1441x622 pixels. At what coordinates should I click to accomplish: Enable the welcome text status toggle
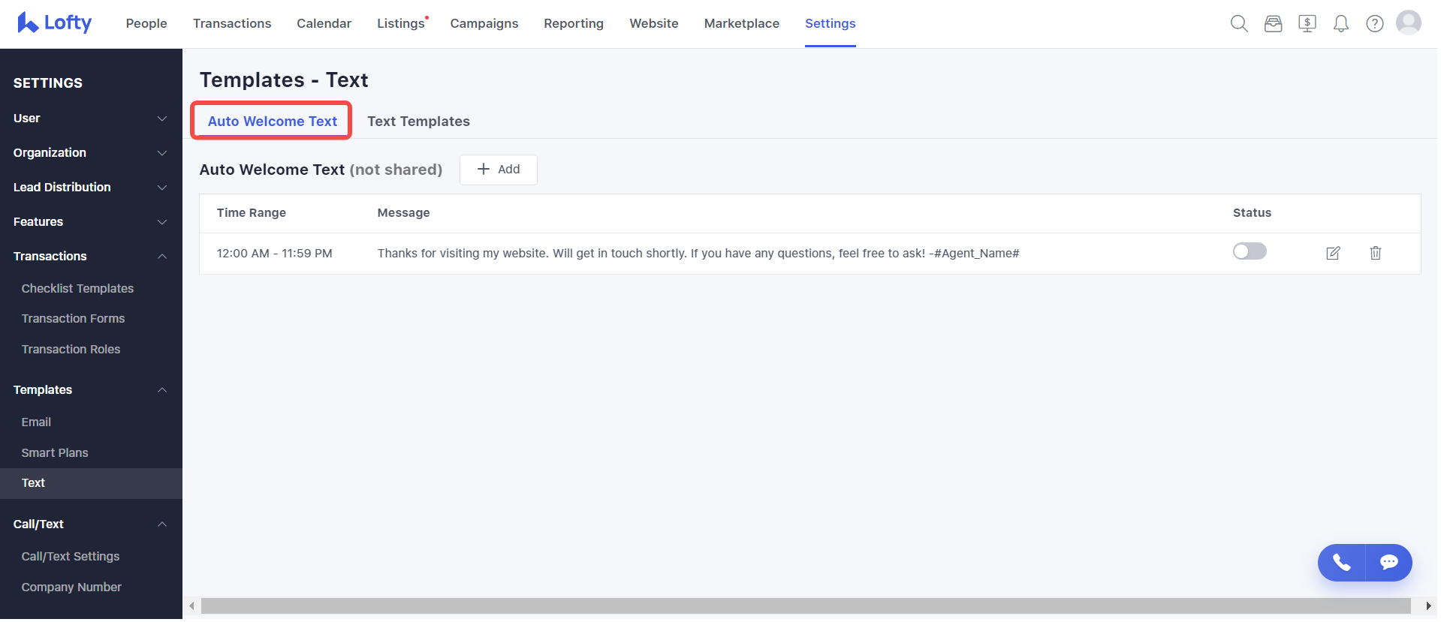pyautogui.click(x=1250, y=251)
